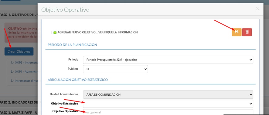
Task: Close the Objetivo Operativo dialog
Action: point(257,9)
